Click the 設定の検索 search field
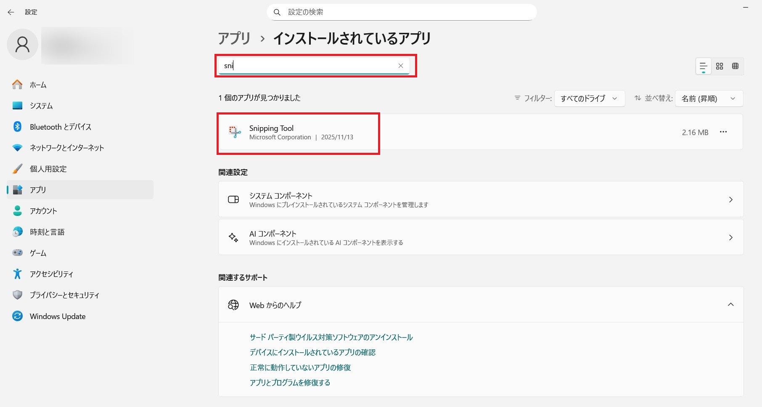762x407 pixels. 402,12
